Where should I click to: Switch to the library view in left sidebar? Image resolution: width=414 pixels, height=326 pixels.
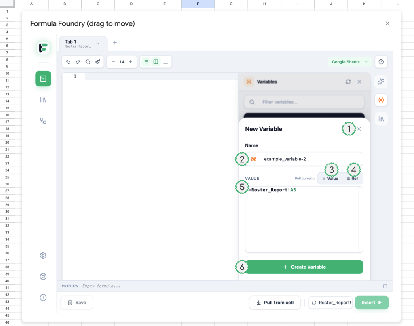[43, 99]
